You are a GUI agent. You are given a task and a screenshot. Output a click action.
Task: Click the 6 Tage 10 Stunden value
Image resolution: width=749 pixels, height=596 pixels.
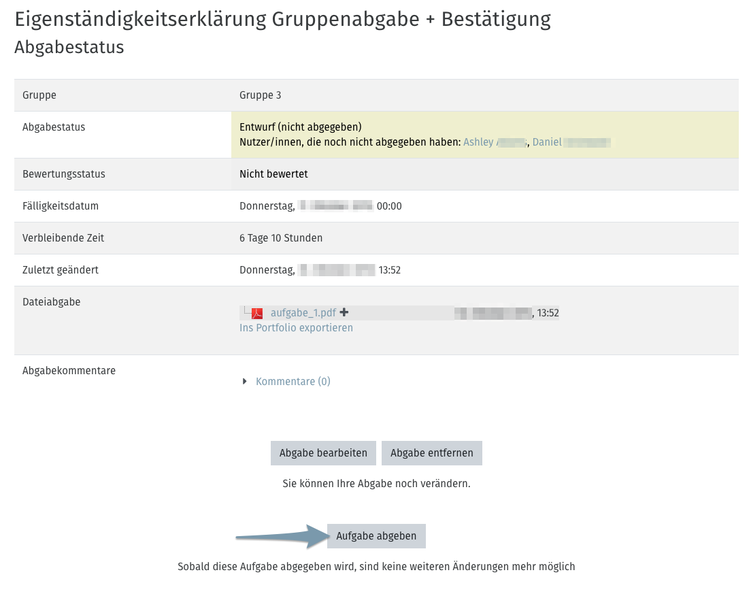point(280,238)
